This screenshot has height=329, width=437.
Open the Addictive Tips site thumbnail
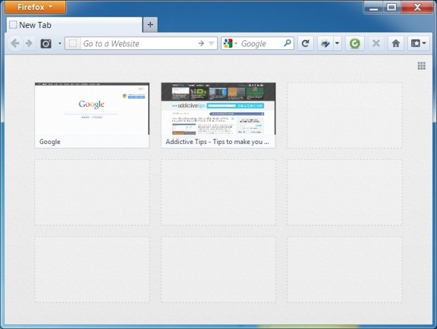pos(218,115)
